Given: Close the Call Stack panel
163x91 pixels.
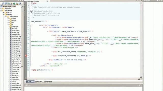Looking at the screenshot, I should [141, 85].
